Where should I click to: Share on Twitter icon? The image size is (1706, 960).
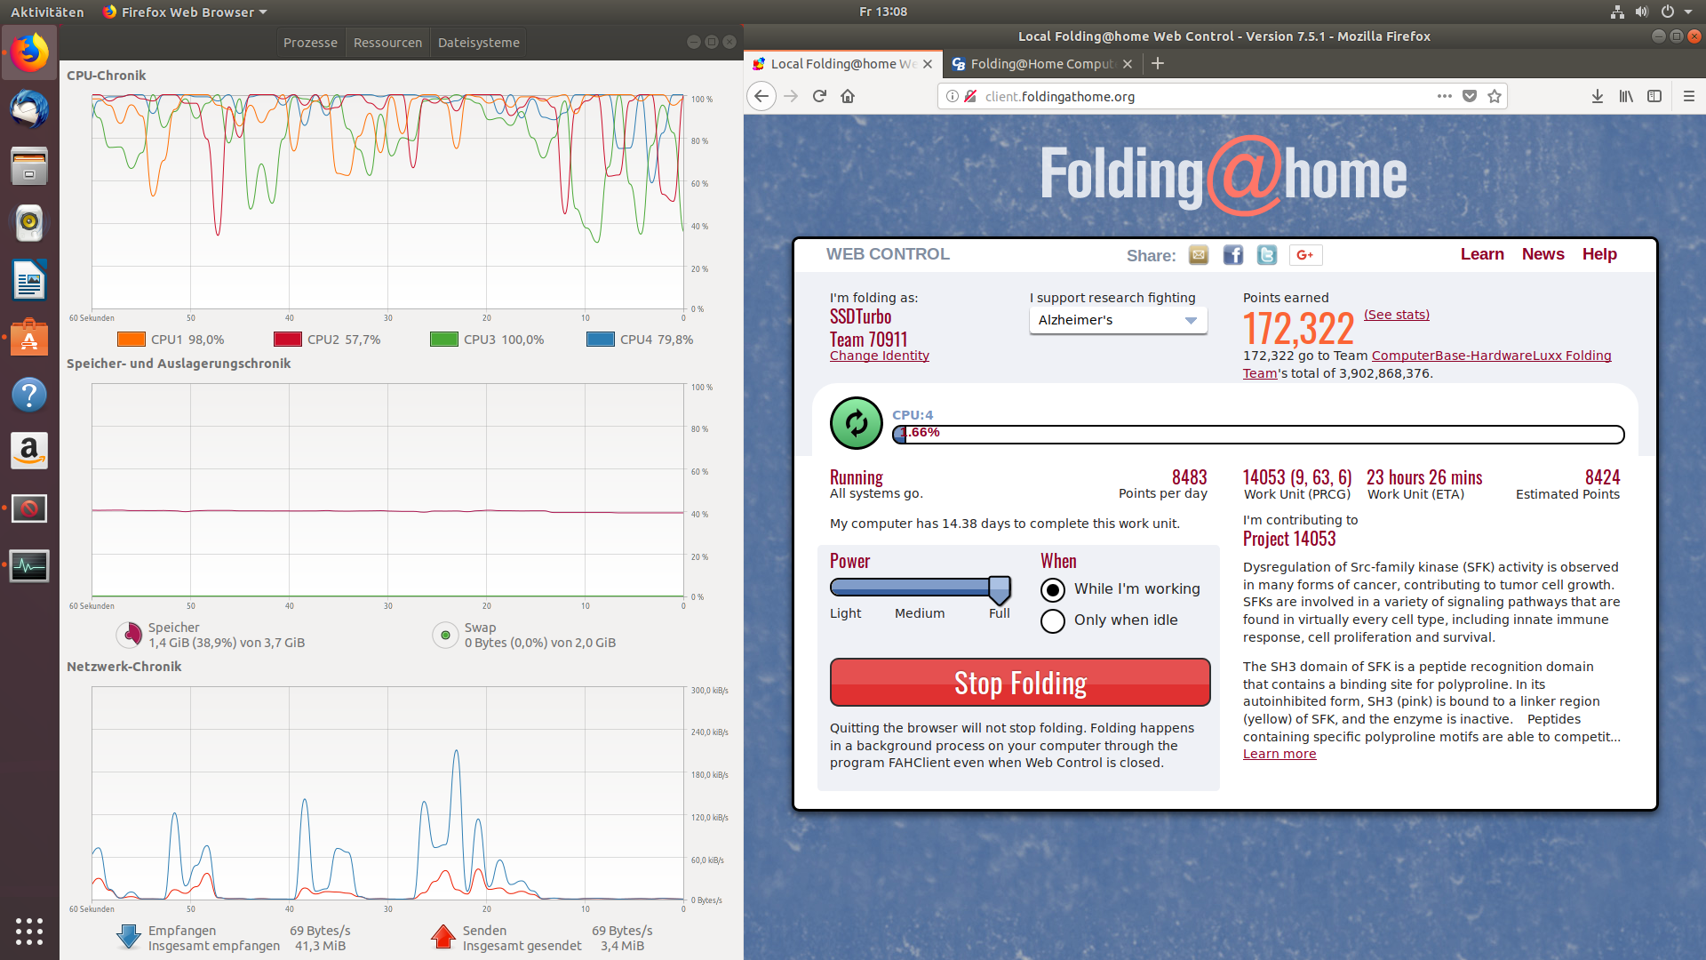pyautogui.click(x=1266, y=255)
